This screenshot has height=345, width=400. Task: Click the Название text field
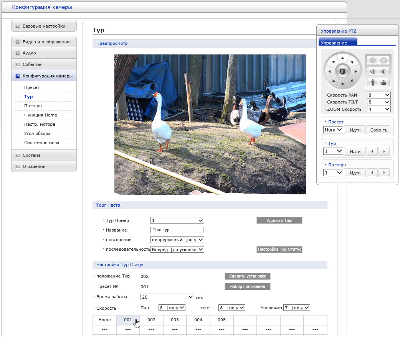point(177,230)
